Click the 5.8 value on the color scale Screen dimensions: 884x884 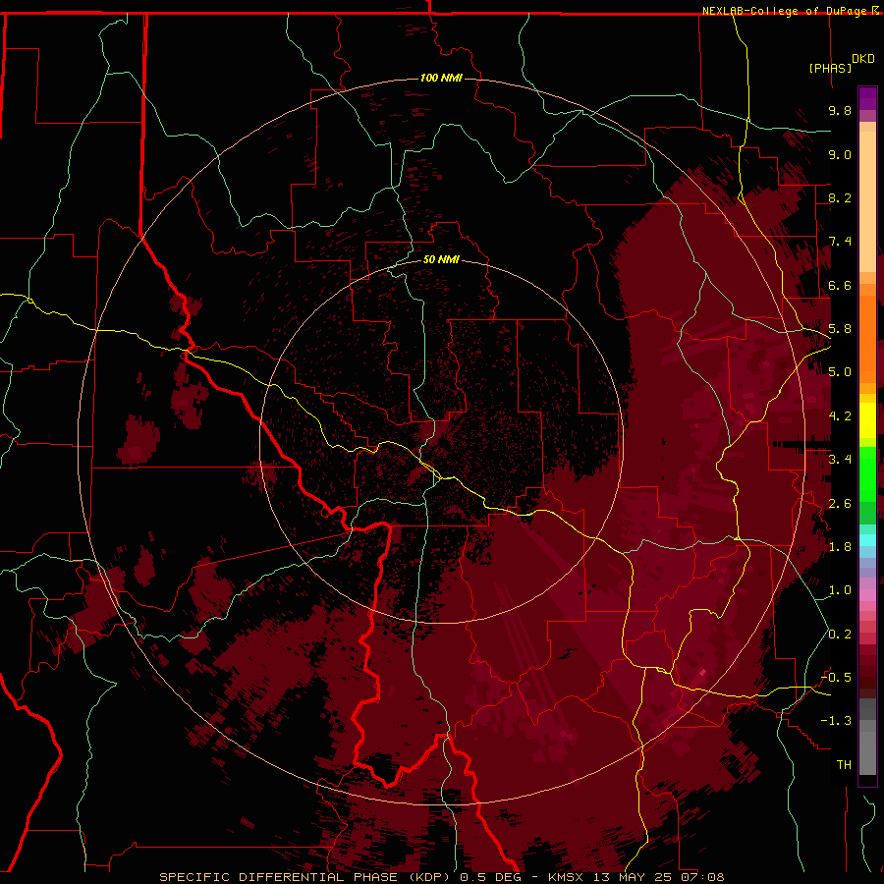[840, 329]
